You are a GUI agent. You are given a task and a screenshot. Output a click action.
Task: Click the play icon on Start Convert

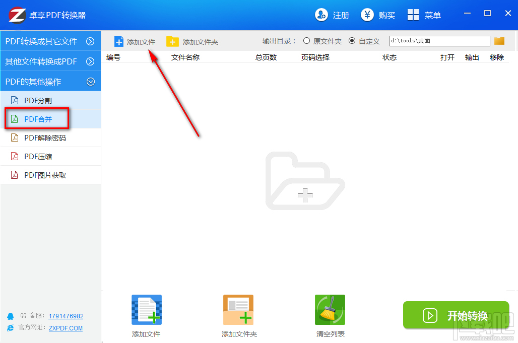pos(430,316)
